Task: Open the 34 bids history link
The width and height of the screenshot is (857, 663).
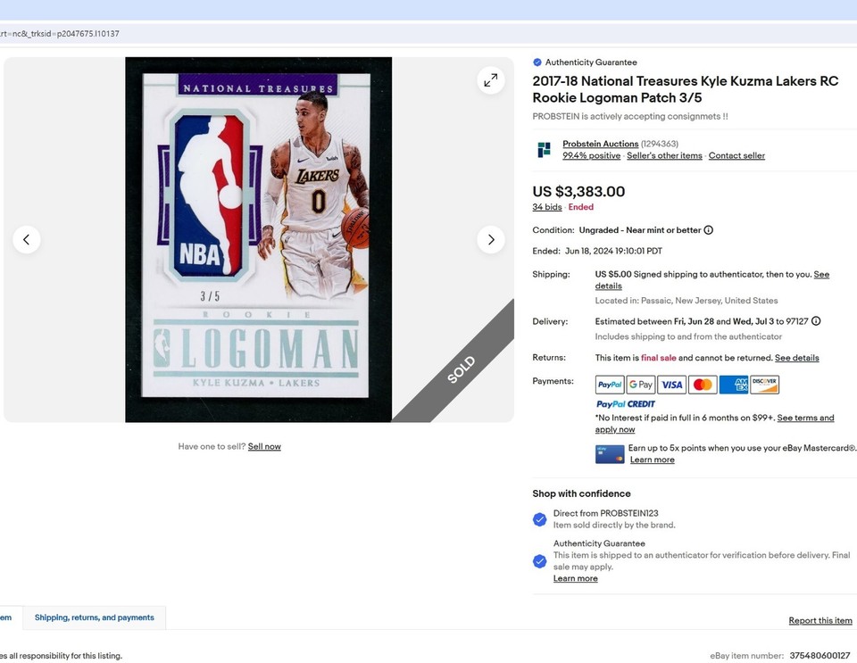Action: [546, 207]
